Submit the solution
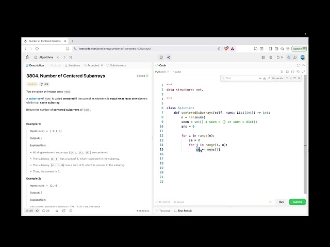 [298, 202]
